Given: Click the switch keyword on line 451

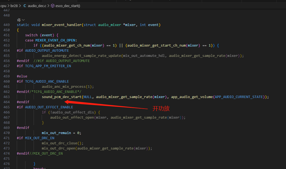Looking at the screenshot, I should pyautogui.click(x=31, y=35).
